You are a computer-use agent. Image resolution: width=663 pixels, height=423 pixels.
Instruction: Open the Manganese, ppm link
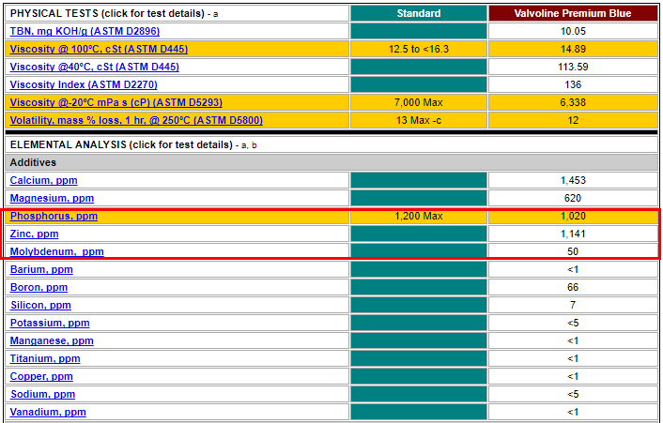[52, 340]
